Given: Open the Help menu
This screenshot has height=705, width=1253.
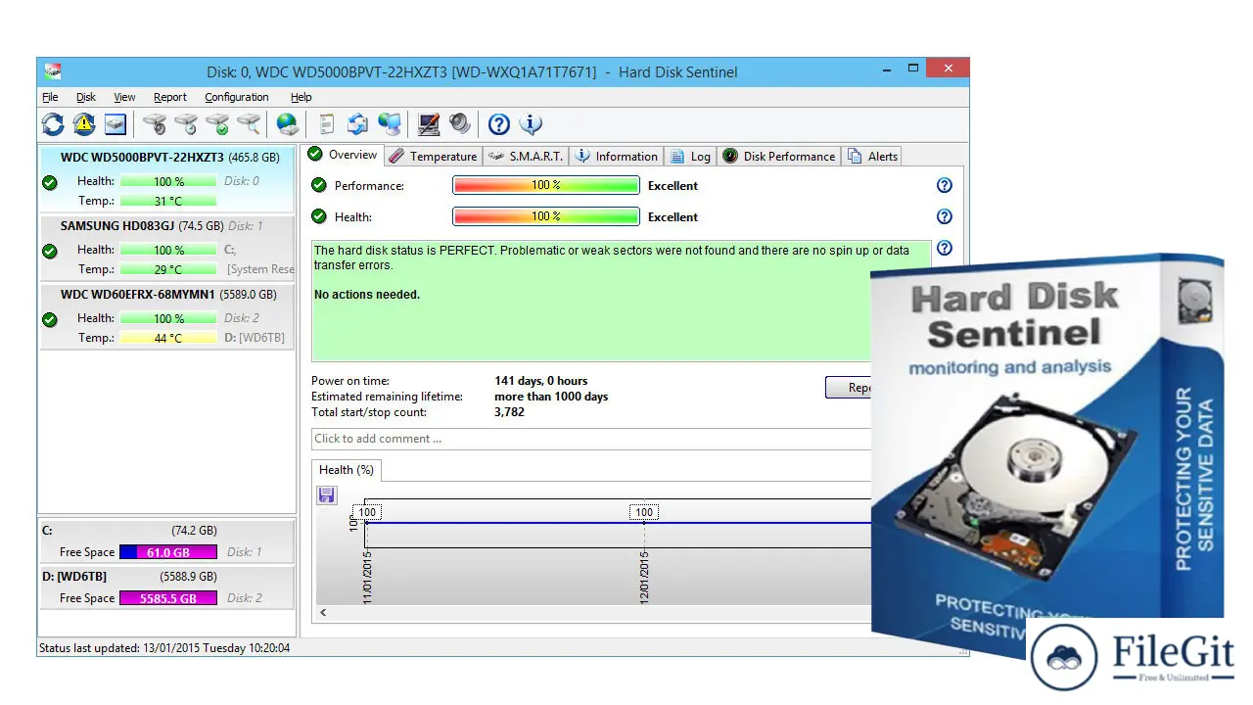Looking at the screenshot, I should (301, 97).
